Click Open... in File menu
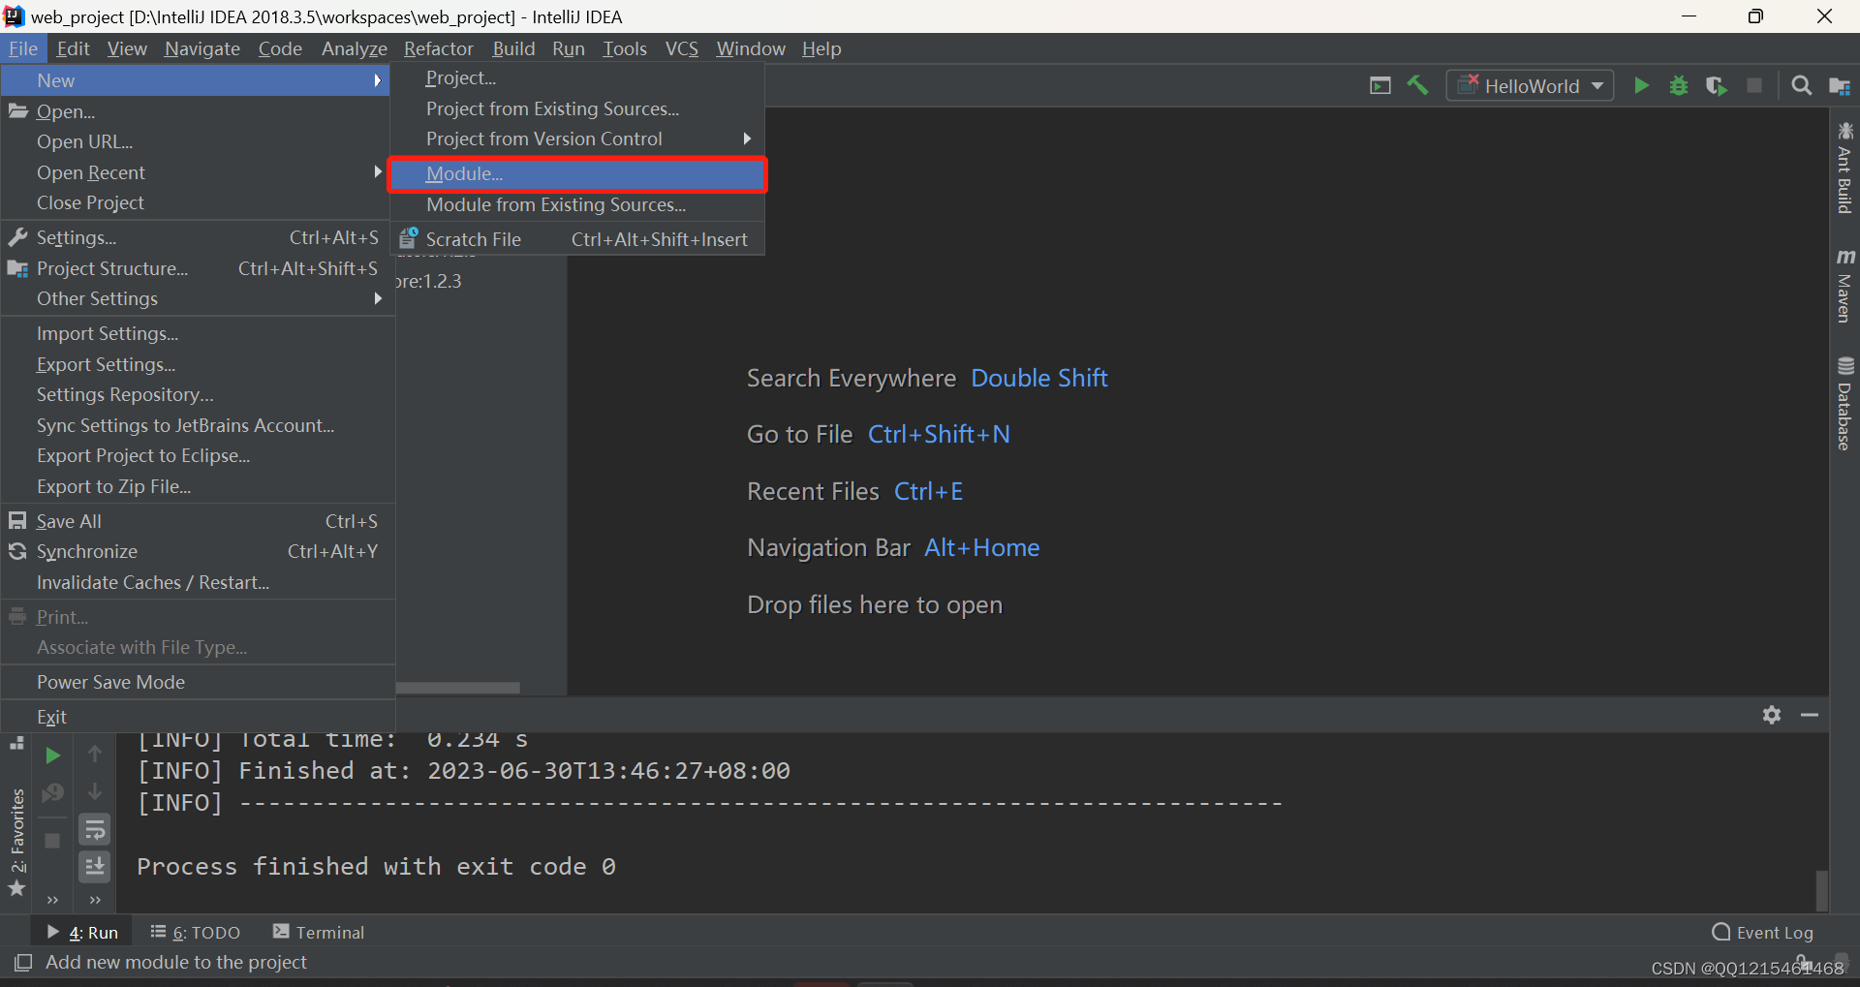The width and height of the screenshot is (1860, 987). (198, 111)
